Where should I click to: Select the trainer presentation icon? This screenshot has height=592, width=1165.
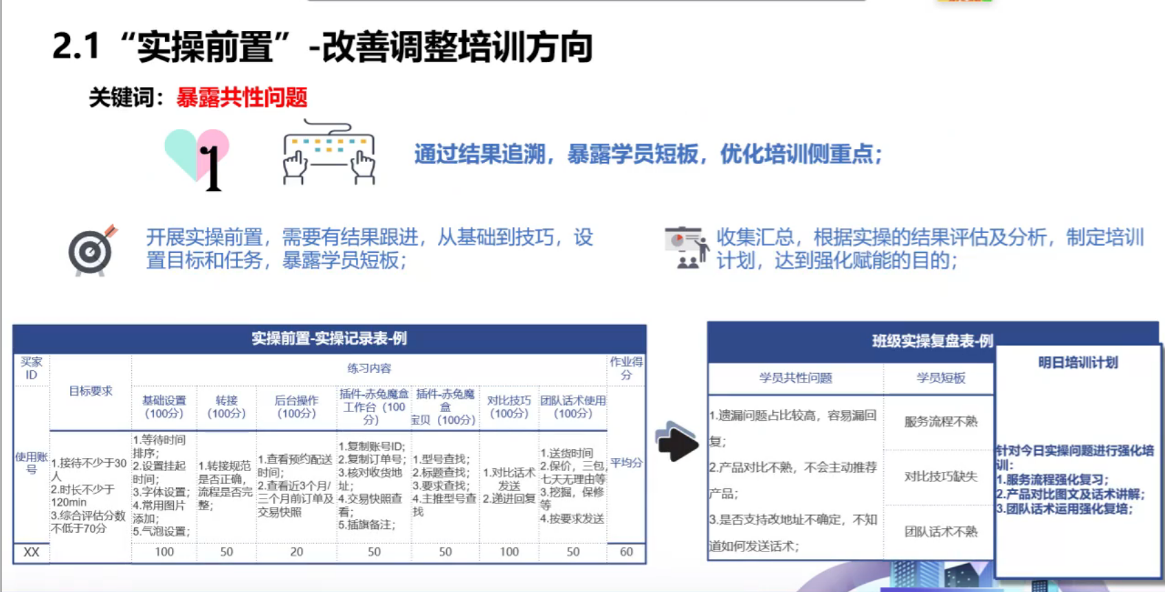687,248
